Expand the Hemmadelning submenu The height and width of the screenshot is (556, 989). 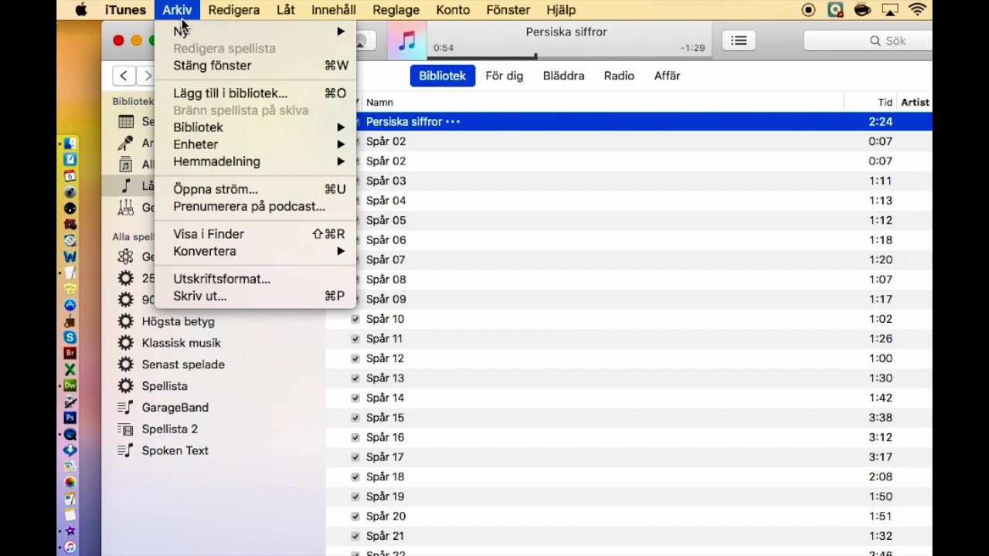pos(255,161)
